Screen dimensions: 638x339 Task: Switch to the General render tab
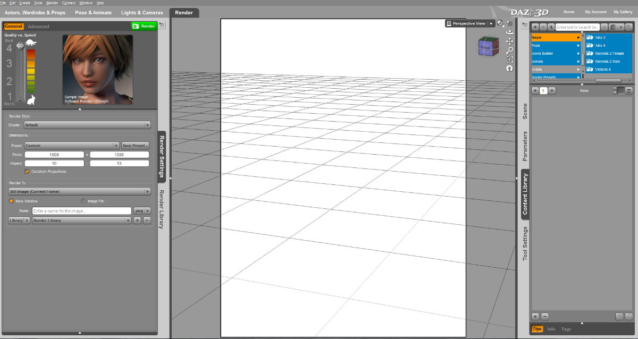14,26
